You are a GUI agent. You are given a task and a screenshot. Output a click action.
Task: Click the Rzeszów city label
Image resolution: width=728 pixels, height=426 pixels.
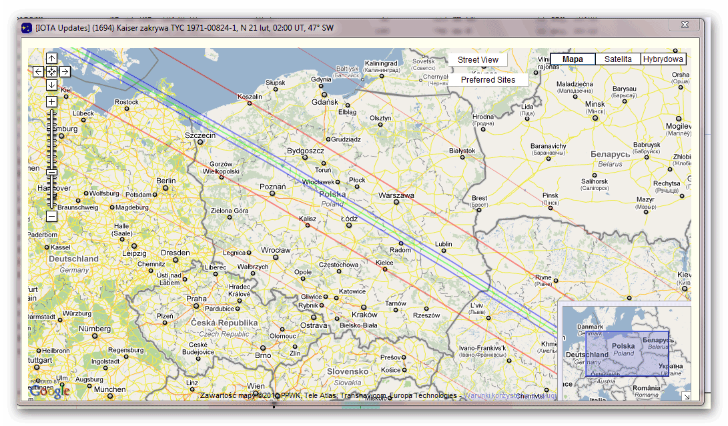[x=426, y=315]
